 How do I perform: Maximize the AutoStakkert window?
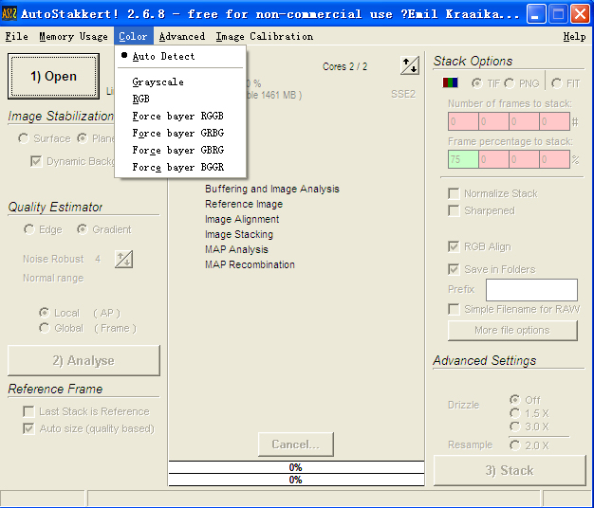coord(558,14)
